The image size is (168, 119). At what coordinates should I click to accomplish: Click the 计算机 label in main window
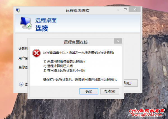23,49
